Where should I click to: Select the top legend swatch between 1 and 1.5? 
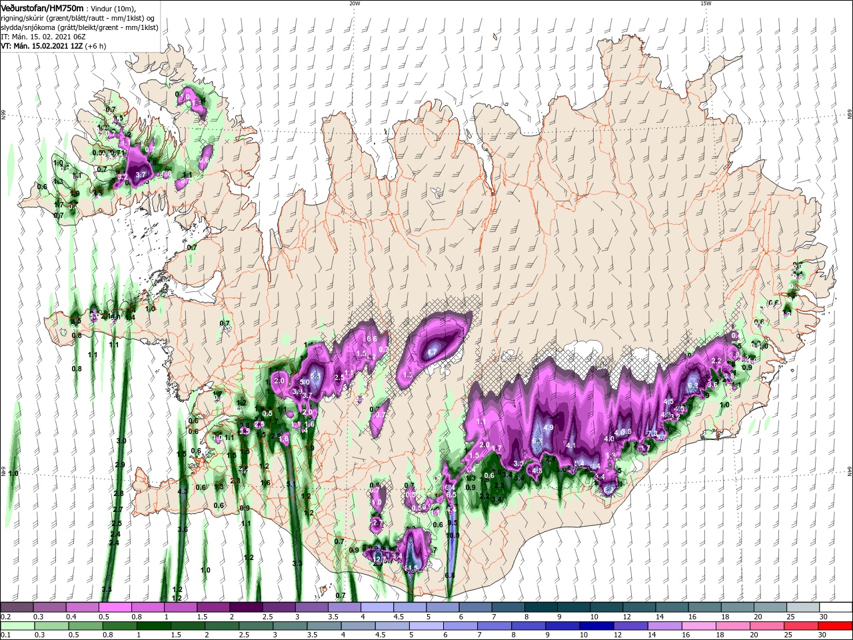coord(181,607)
